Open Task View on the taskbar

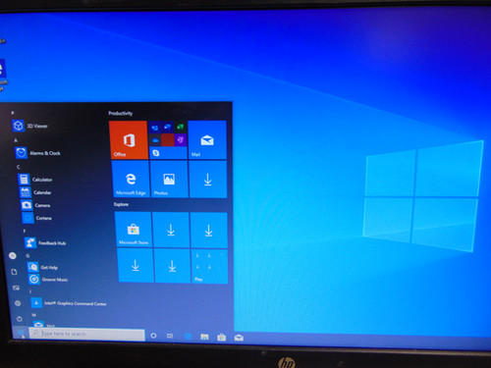pyautogui.click(x=170, y=336)
